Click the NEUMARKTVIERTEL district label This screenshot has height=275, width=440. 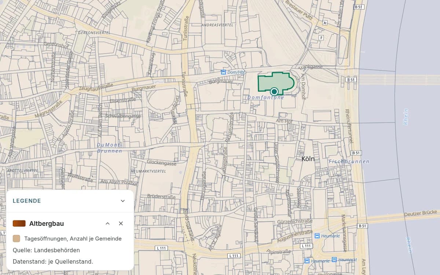point(148,171)
